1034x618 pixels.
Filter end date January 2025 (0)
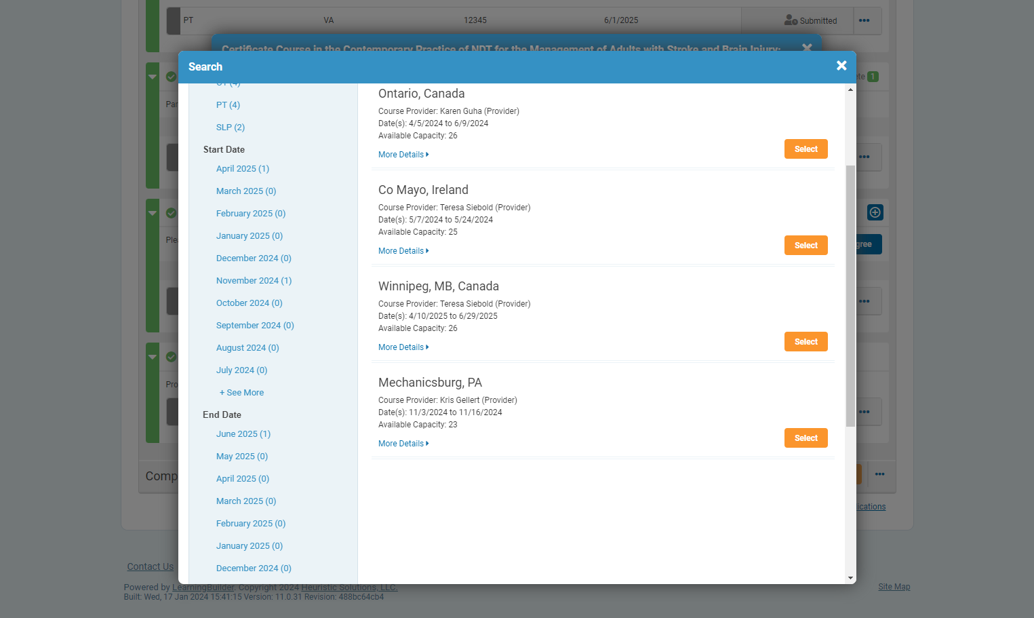click(x=250, y=546)
